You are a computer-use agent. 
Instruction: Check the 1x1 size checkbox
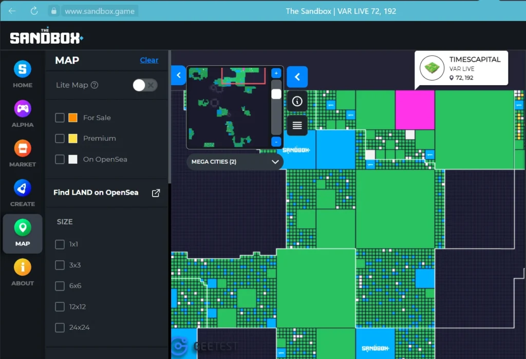(60, 244)
